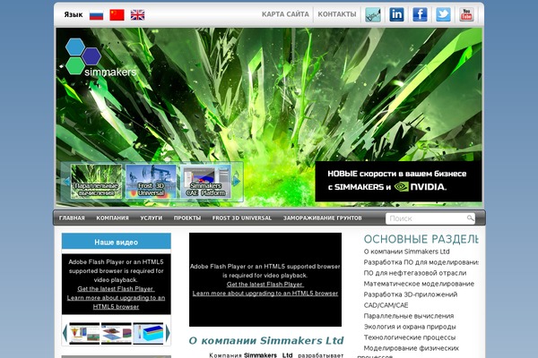538x358 pixels.
Task: Select Simmakers CAE Platform banner thumbnail
Action: click(205, 181)
